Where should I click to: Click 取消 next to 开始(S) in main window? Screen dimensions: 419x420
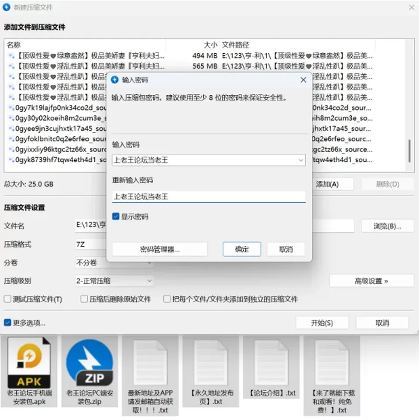(x=382, y=323)
